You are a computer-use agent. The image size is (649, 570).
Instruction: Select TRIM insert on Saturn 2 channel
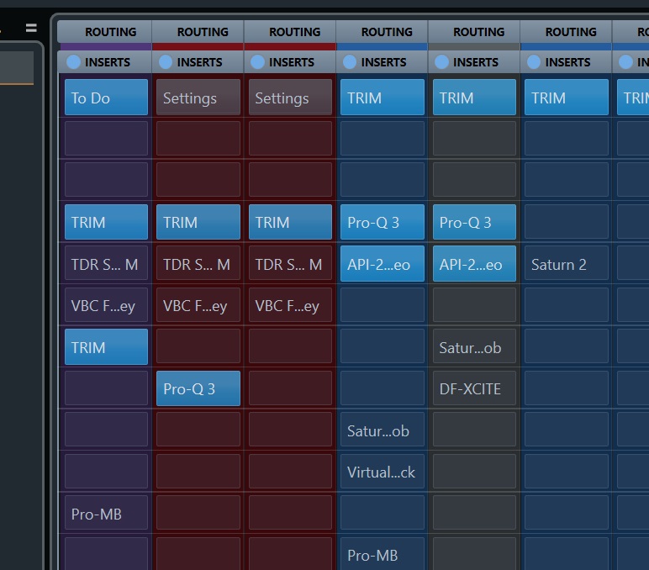pyautogui.click(x=567, y=98)
